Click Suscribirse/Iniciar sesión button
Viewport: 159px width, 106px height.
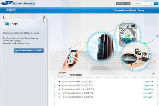click(29, 50)
